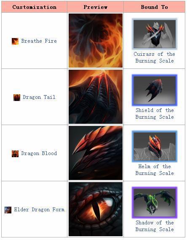Viewport: 187px width, 240px height.
Task: Open Shield of the Burning Scale text link
Action: (x=155, y=114)
